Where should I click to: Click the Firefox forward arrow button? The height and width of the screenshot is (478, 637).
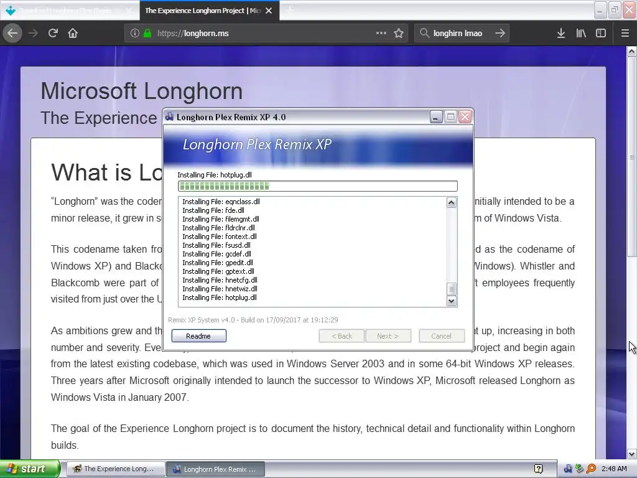click(33, 33)
